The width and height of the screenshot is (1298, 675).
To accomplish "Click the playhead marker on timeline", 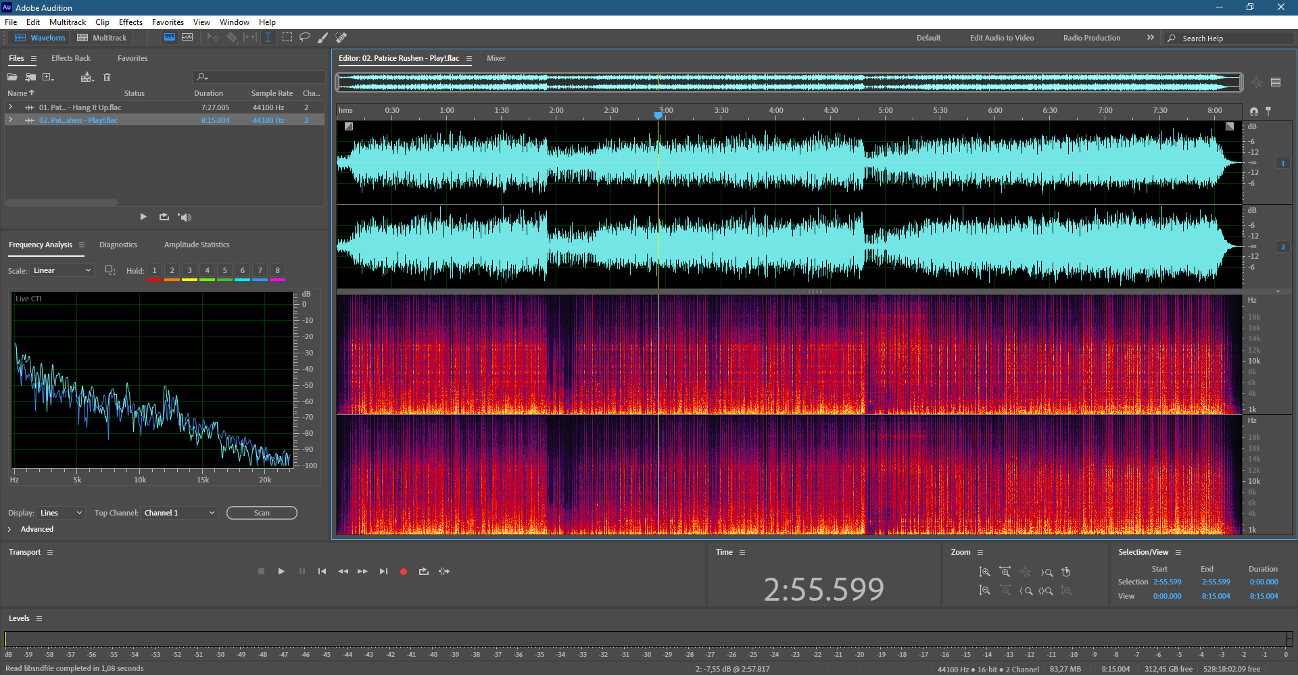I will click(658, 116).
